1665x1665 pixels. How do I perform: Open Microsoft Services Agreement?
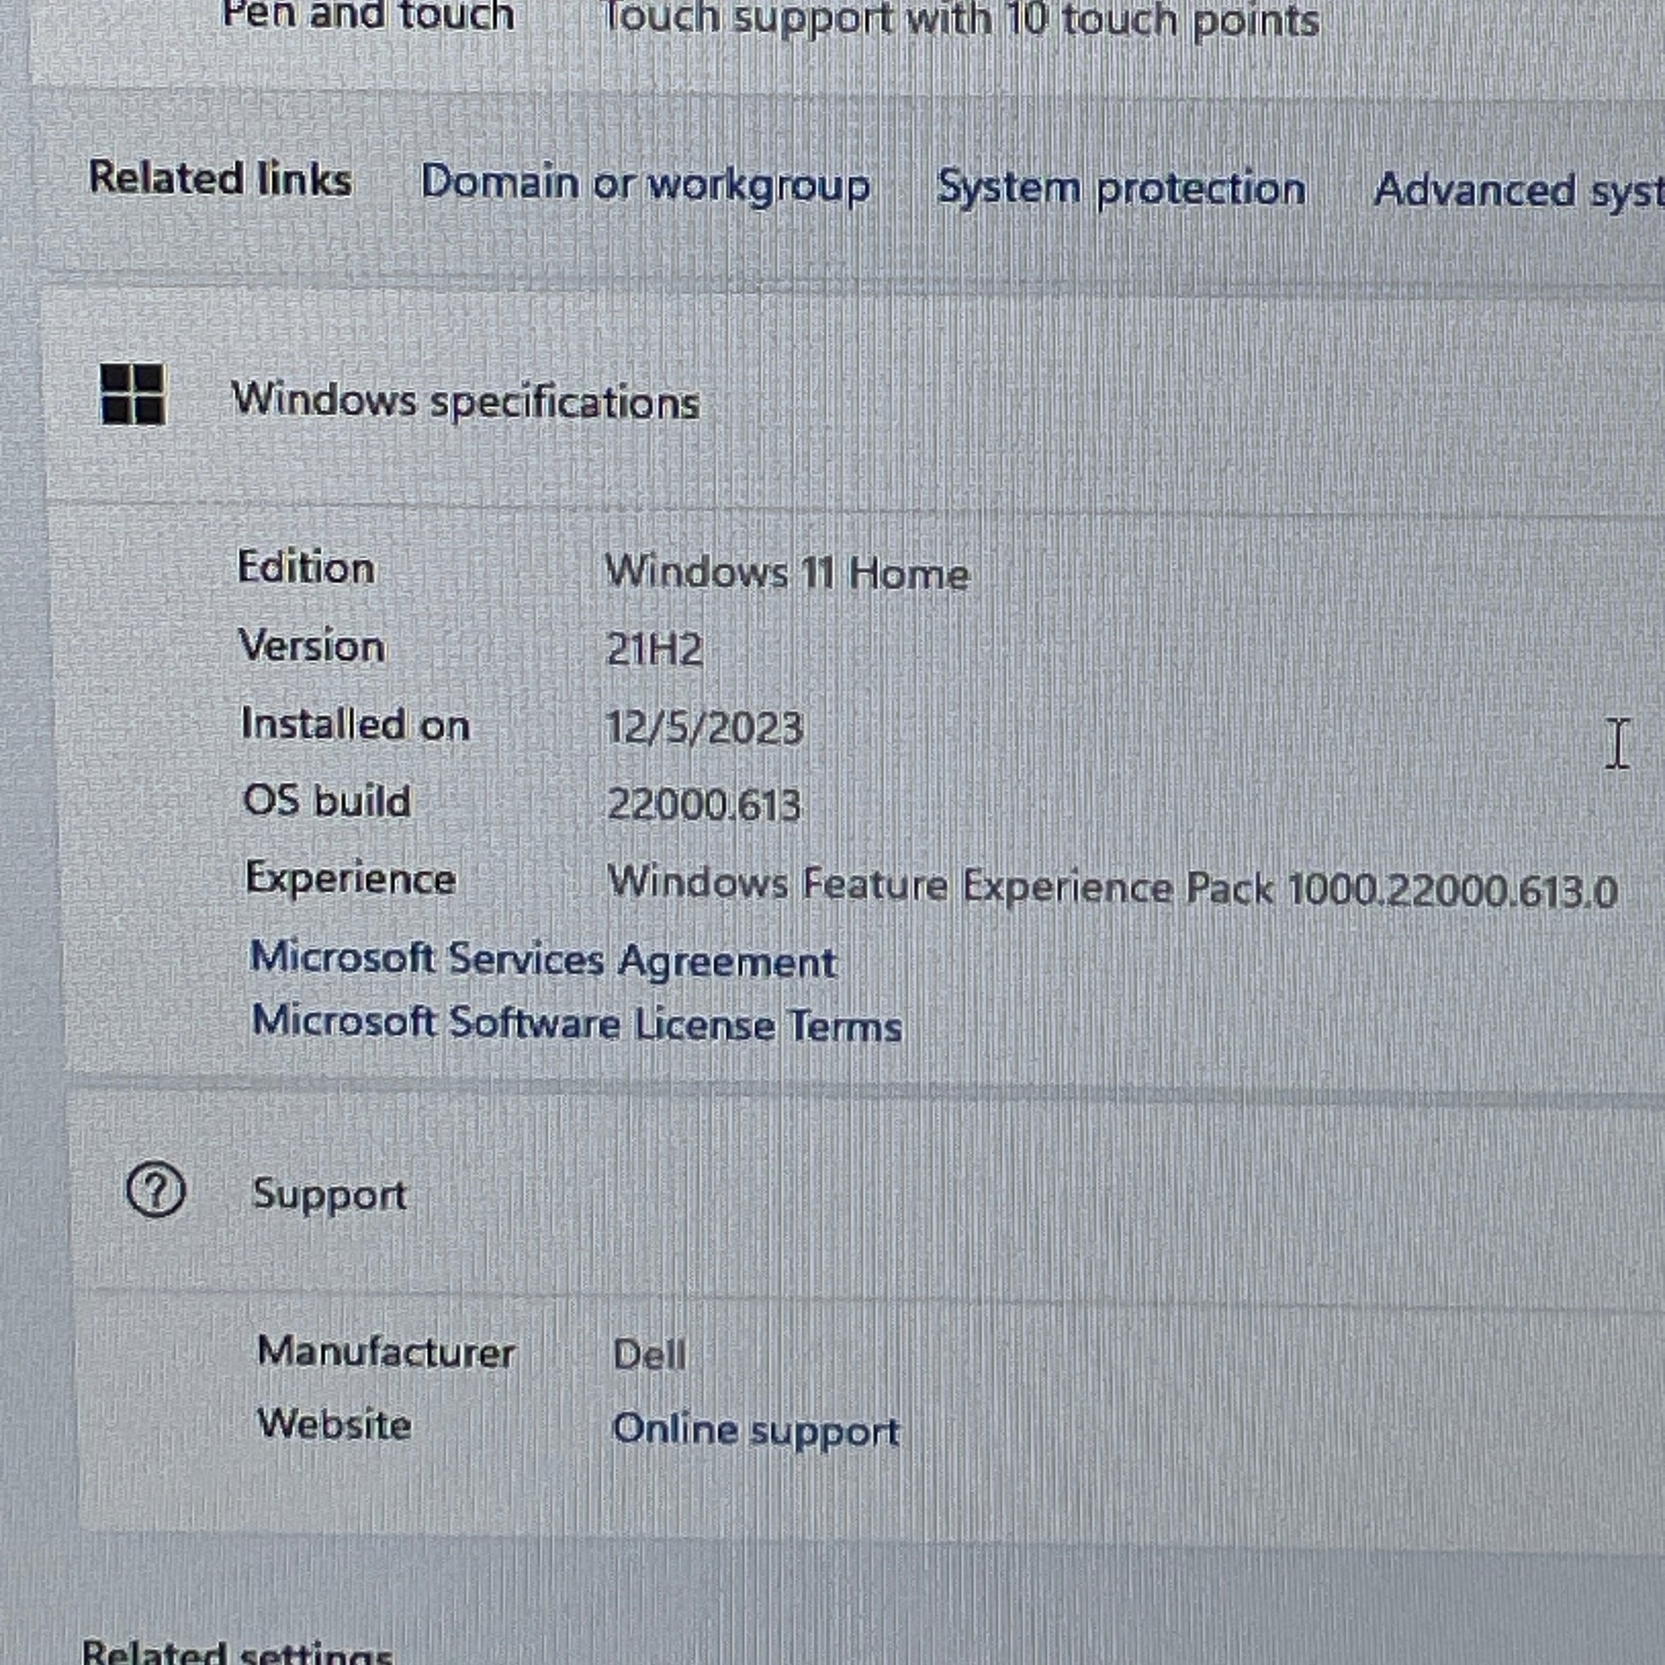point(543,959)
